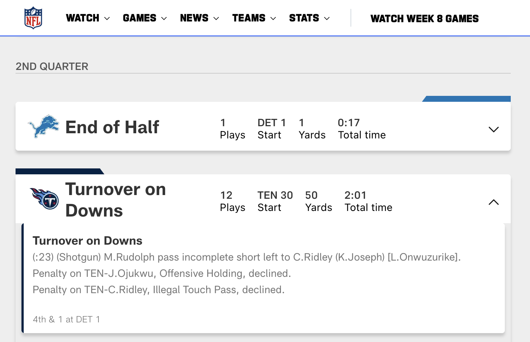Open the NEWS dropdown menu
This screenshot has width=530, height=342.
(199, 18)
